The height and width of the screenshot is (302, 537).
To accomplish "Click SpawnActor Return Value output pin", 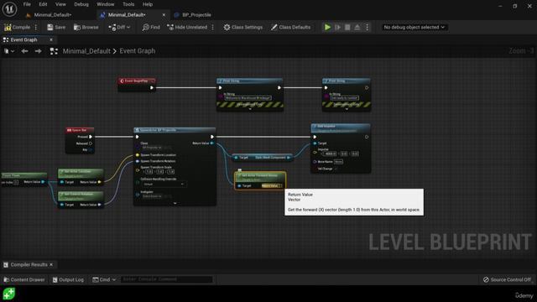I will coord(212,143).
